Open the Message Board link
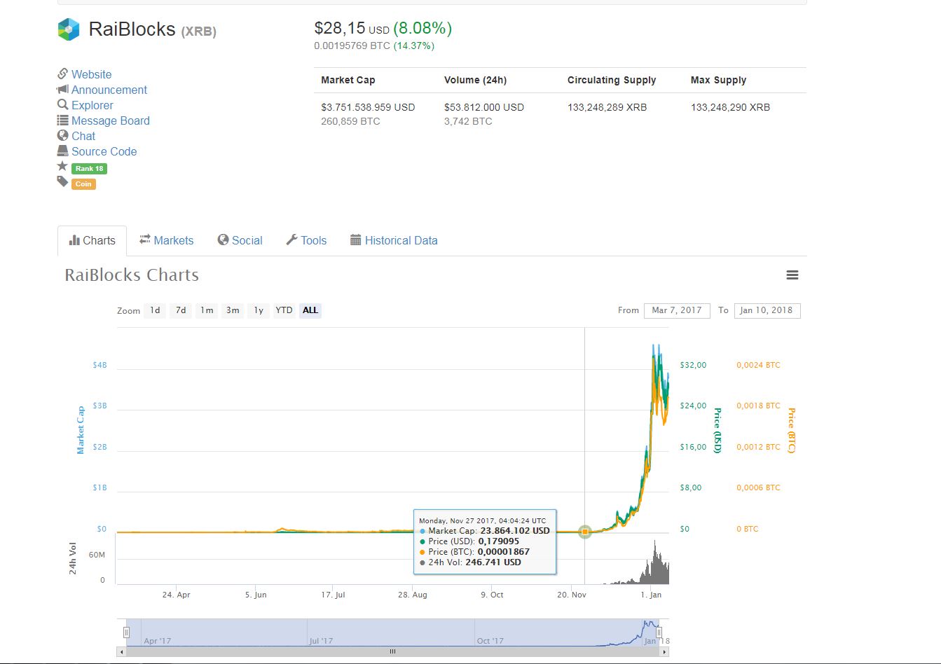Image resolution: width=941 pixels, height=664 pixels. 111,120
